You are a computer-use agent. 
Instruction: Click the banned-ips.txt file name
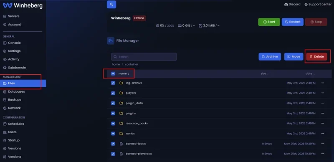click(x=136, y=144)
